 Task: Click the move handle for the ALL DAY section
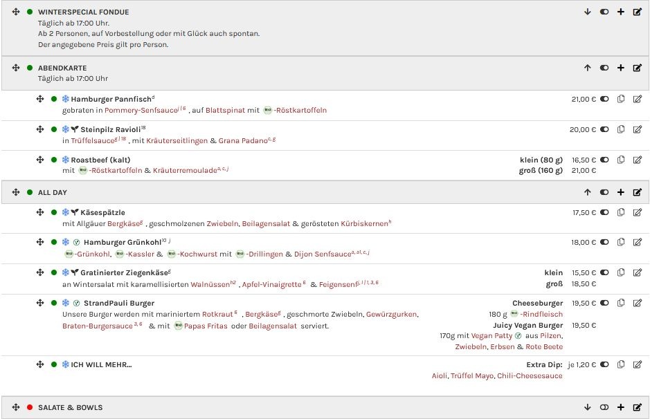(x=16, y=192)
